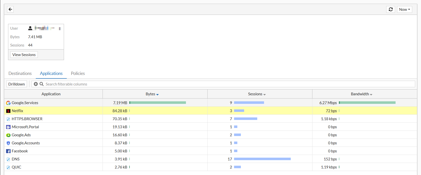Open the Policies tab

point(78,73)
